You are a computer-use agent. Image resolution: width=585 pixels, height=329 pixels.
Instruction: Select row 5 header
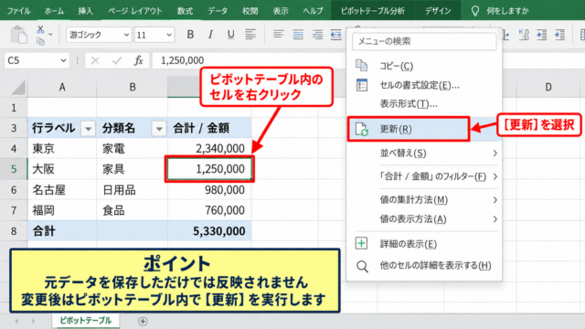point(14,169)
